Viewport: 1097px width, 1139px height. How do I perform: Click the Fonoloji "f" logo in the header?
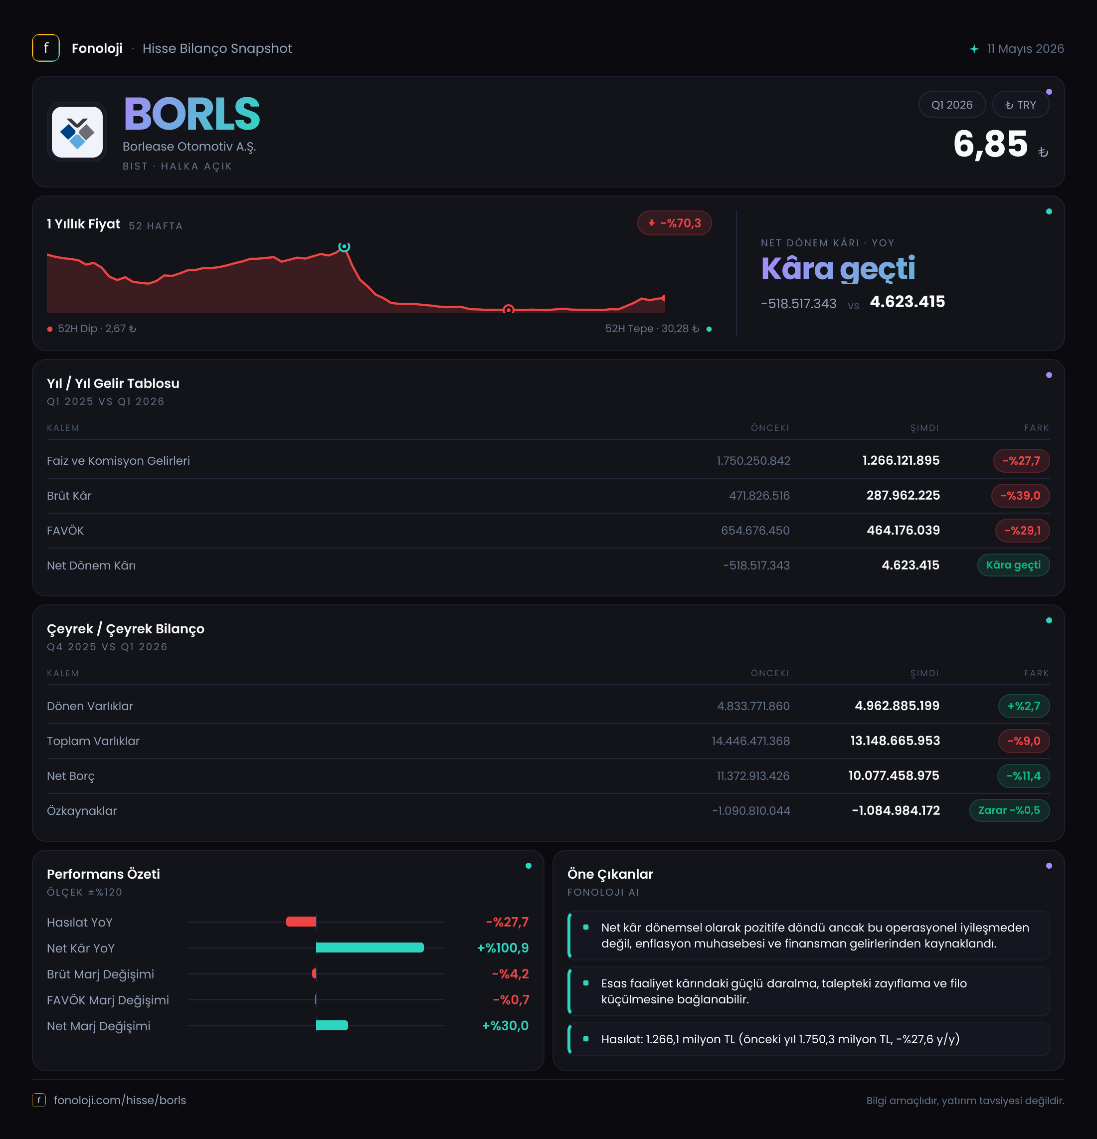(x=46, y=48)
